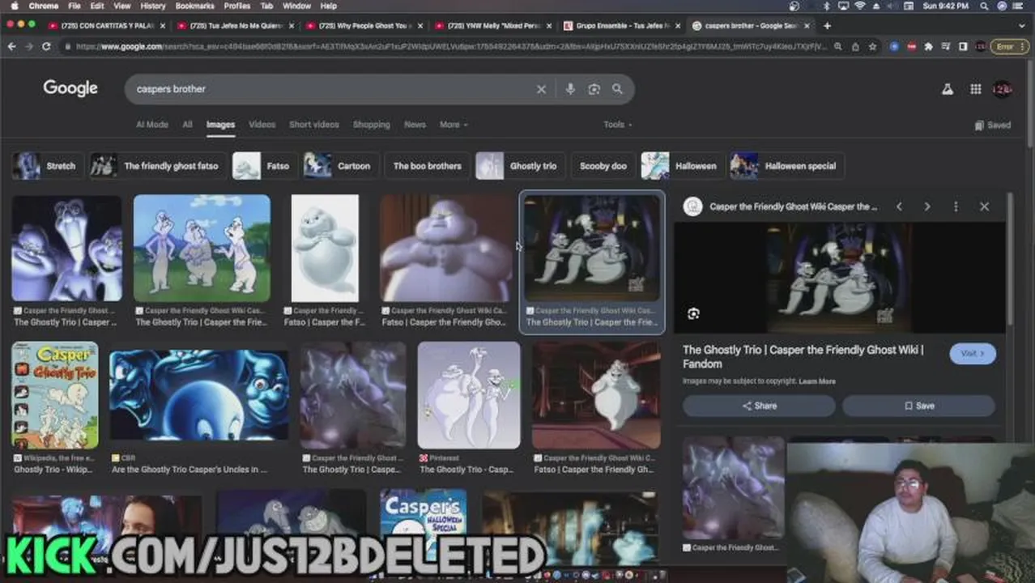Expand the More dropdown
Screen dimensions: 1035x583
[454, 125]
